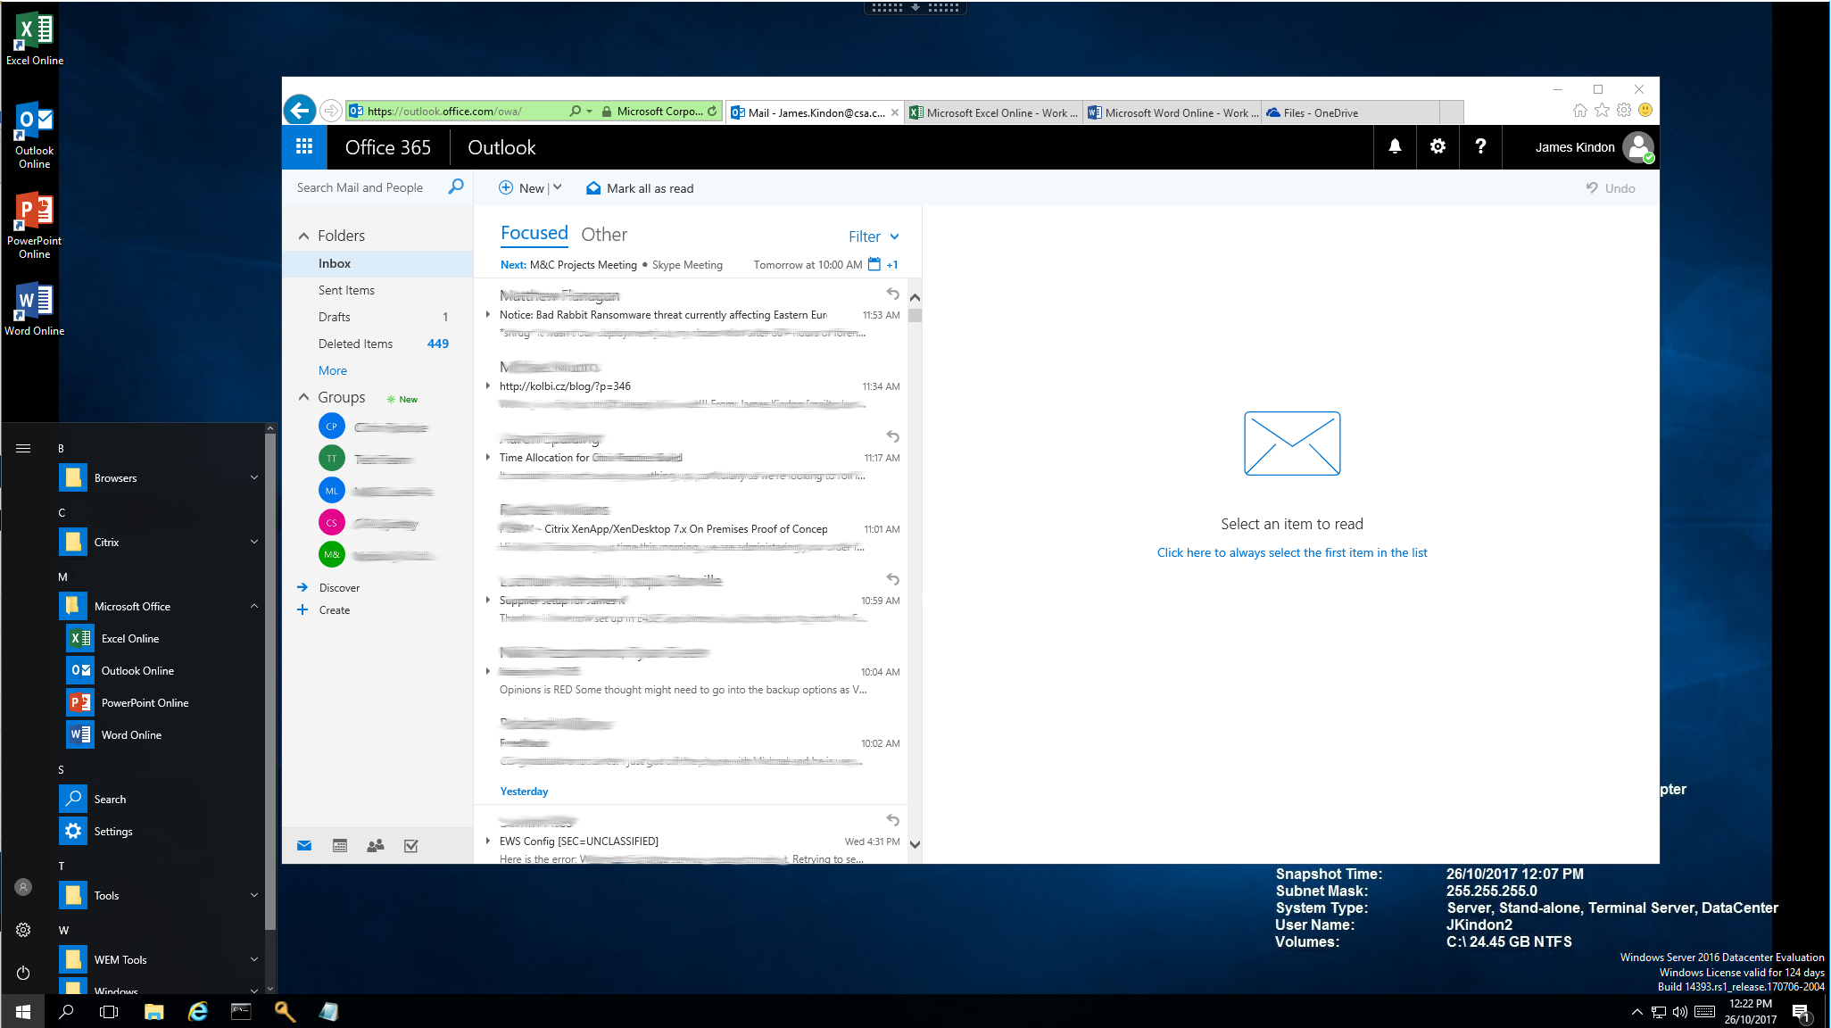Switch to Microsoft Word Online browser tab
The width and height of the screenshot is (1831, 1028).
click(1172, 112)
